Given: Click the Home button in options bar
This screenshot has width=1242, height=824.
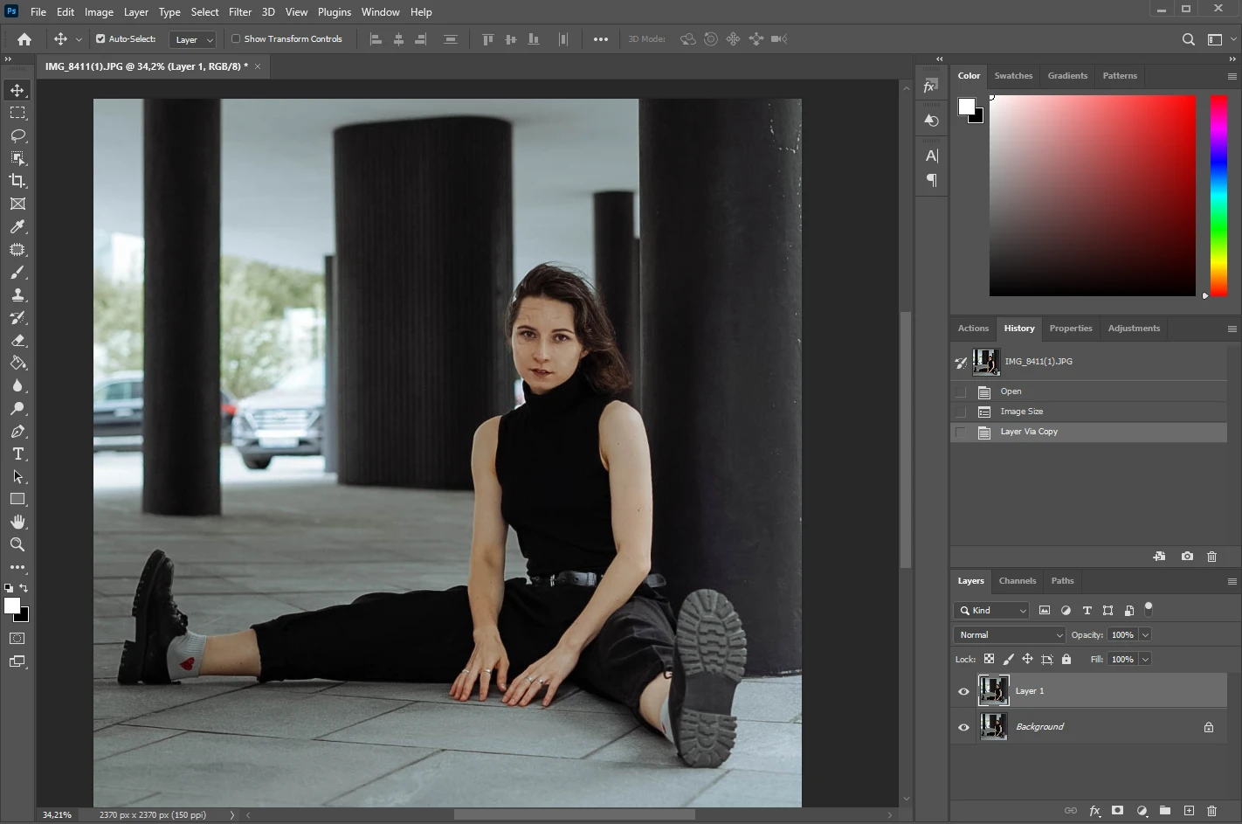Looking at the screenshot, I should click(24, 38).
